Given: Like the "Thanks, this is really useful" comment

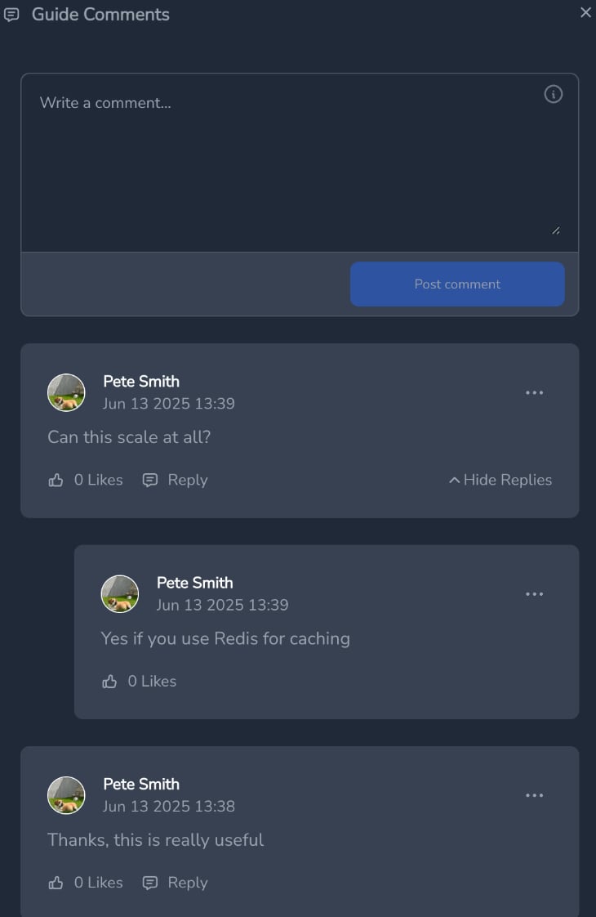Looking at the screenshot, I should tap(56, 883).
